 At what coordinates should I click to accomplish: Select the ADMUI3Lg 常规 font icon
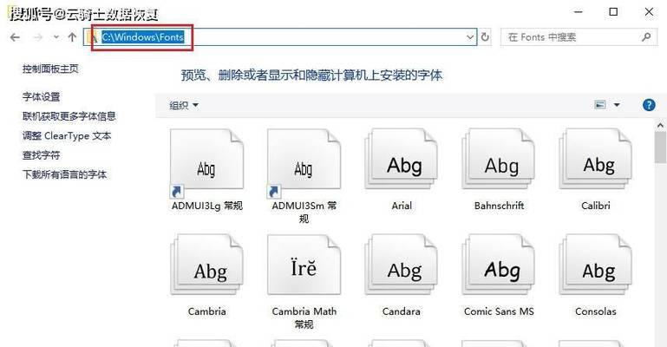tap(206, 163)
